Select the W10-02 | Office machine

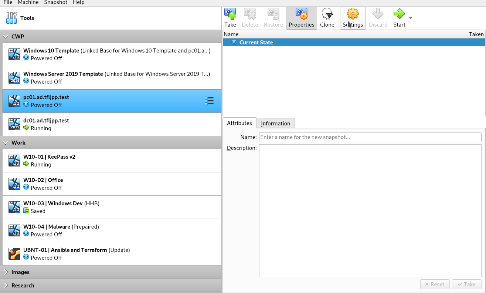click(112, 184)
